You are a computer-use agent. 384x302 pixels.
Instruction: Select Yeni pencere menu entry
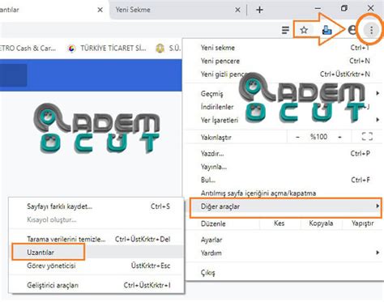(x=284, y=61)
